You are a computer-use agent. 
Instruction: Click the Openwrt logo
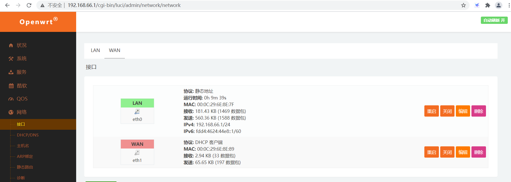38,21
